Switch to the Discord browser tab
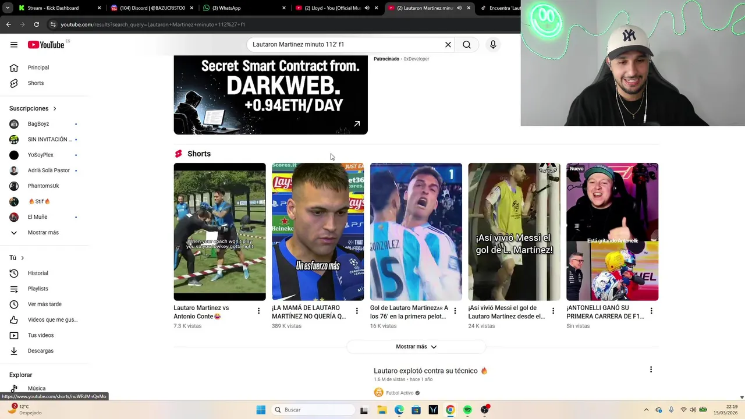This screenshot has height=419, width=745. click(x=151, y=8)
